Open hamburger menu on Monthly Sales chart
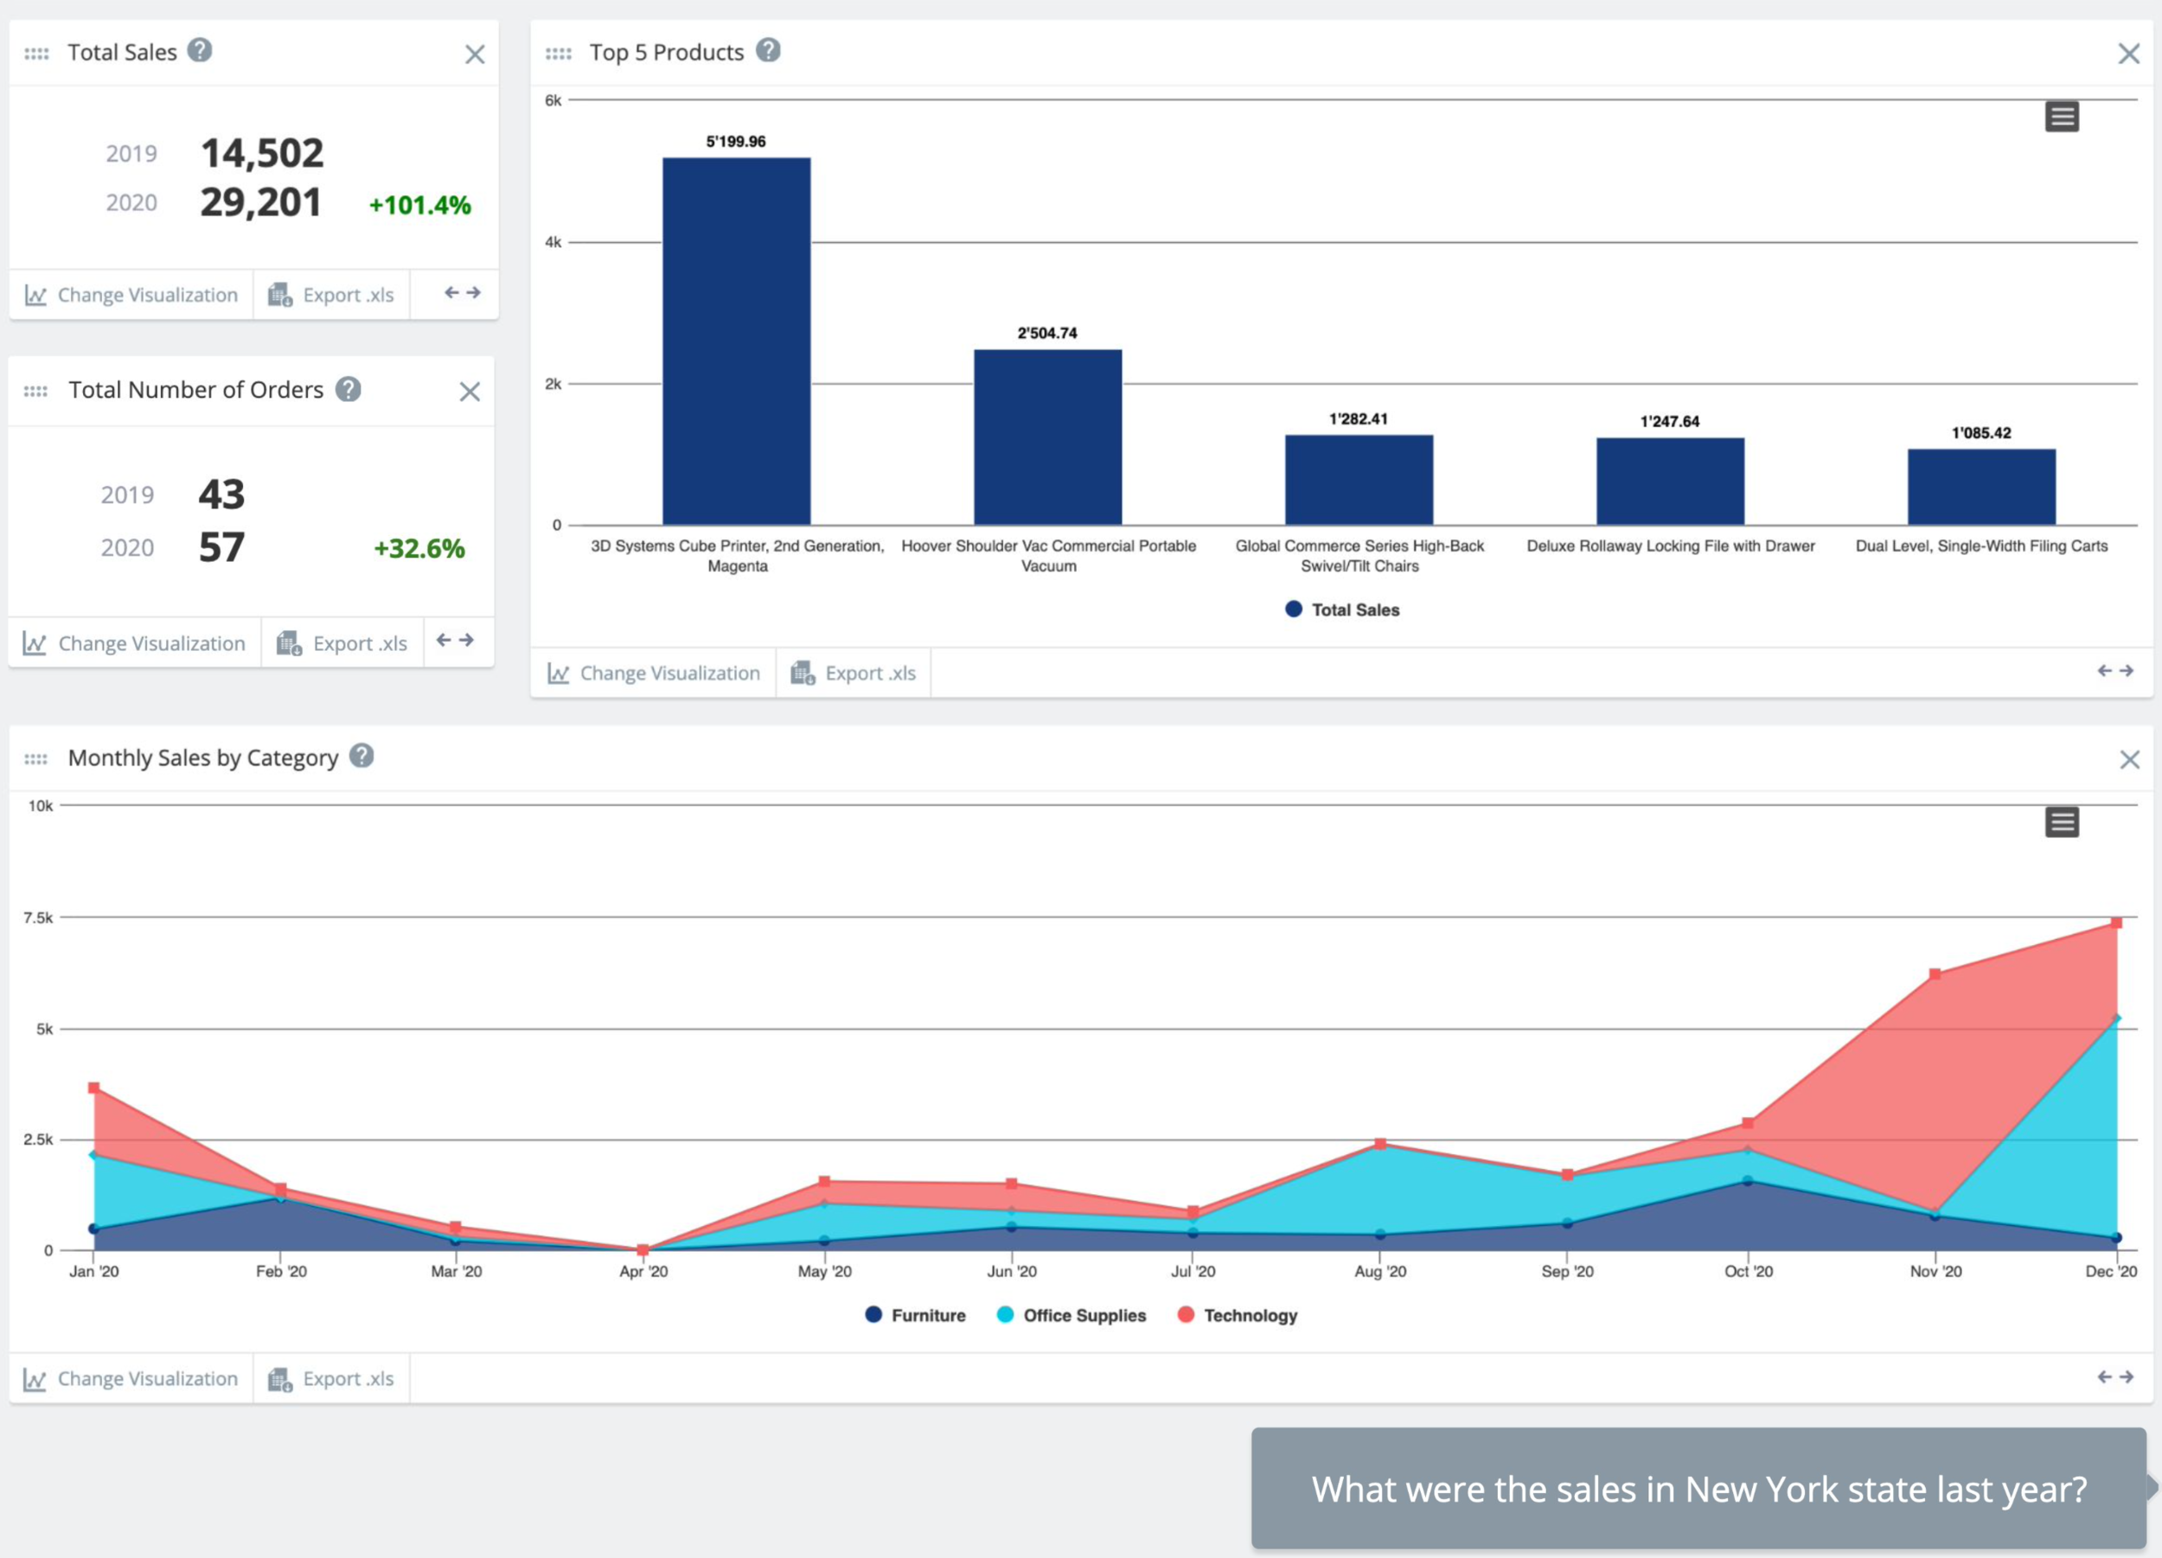The image size is (2162, 1558). pos(2061,822)
